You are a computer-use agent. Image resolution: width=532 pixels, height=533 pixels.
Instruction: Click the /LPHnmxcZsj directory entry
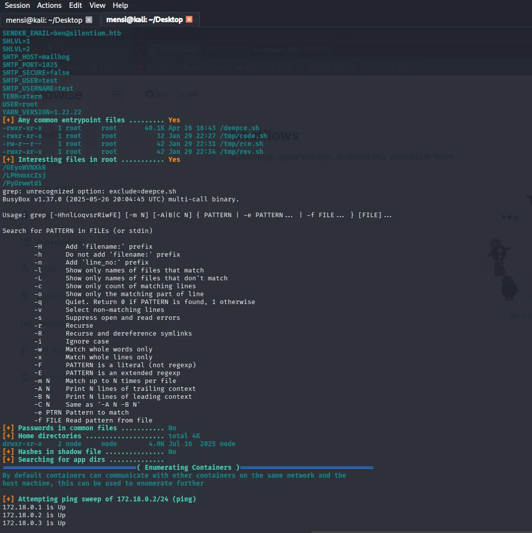point(24,175)
